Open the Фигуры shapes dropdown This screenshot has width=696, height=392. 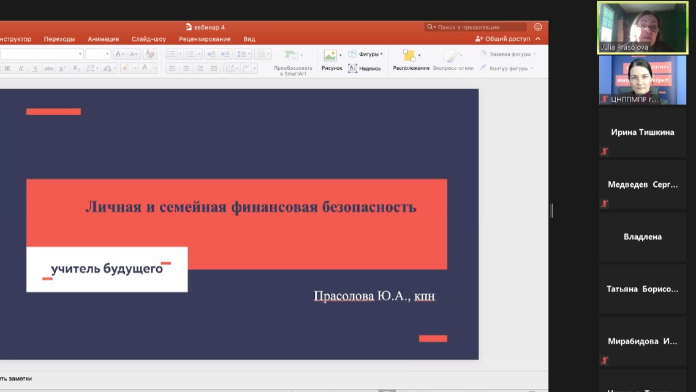366,54
